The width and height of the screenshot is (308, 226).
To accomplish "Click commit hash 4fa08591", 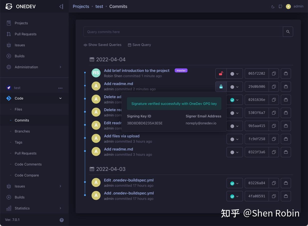I will [x=257, y=196].
